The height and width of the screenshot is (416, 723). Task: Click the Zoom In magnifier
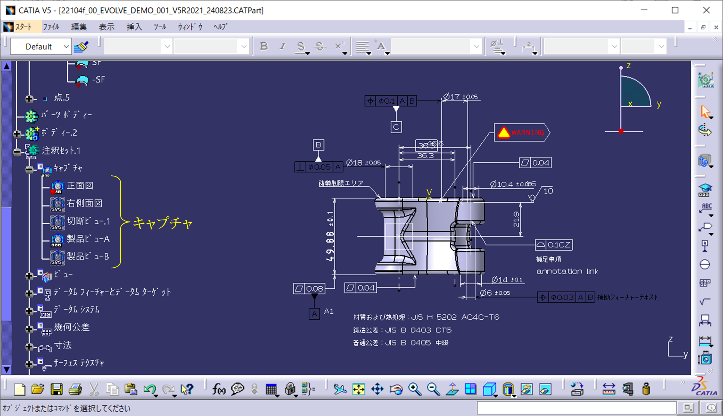coord(415,389)
